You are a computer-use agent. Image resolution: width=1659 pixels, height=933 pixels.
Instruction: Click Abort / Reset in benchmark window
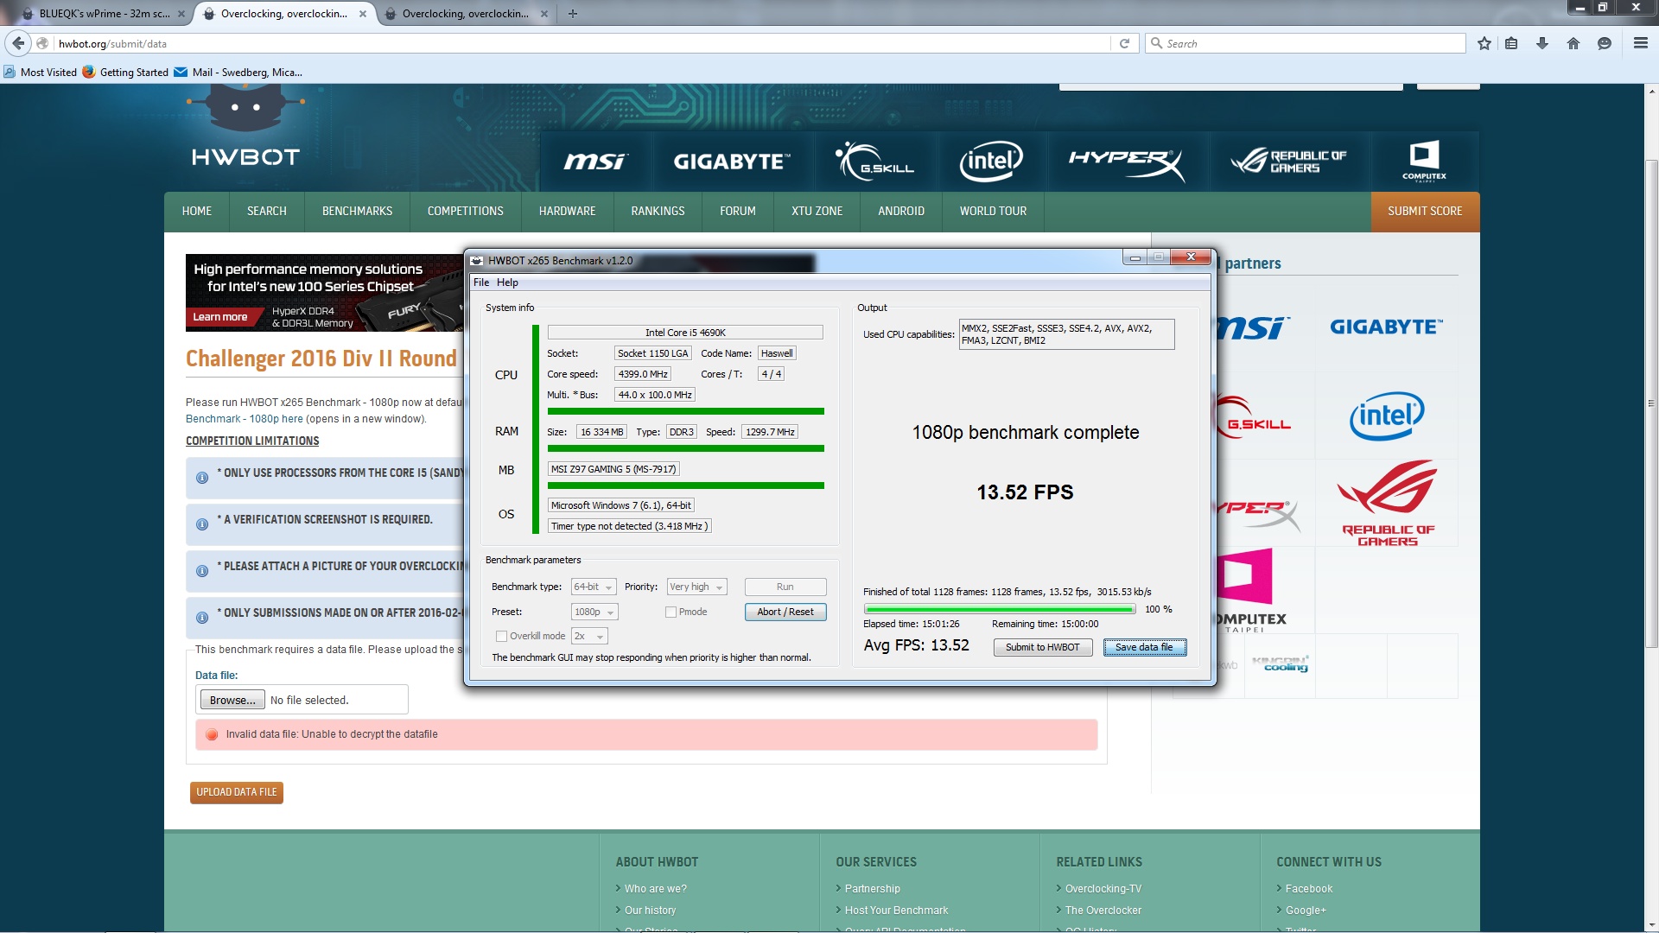pos(785,612)
